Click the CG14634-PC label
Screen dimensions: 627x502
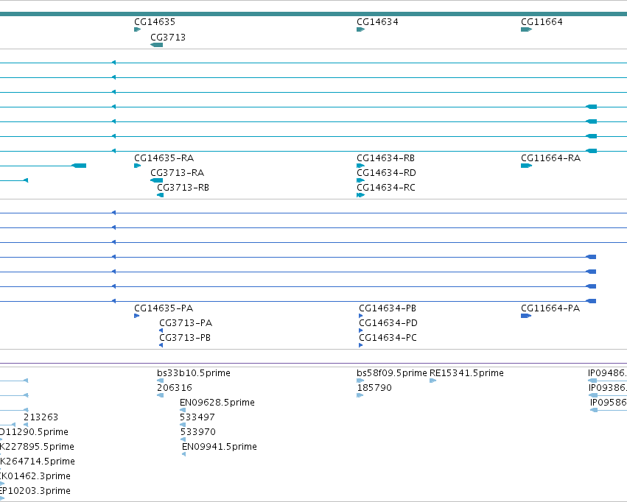(x=388, y=338)
